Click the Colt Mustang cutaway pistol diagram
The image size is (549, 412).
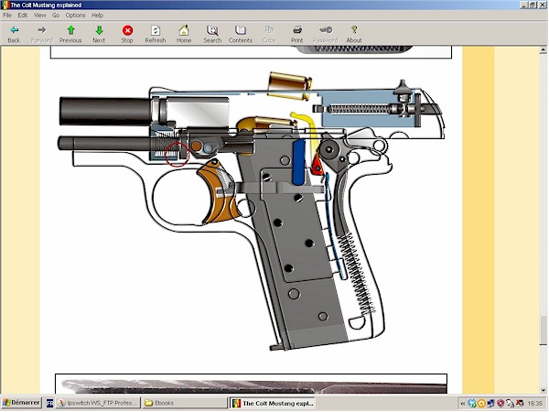click(252, 212)
